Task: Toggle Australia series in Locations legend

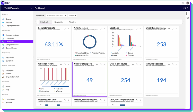Action: 115,53
